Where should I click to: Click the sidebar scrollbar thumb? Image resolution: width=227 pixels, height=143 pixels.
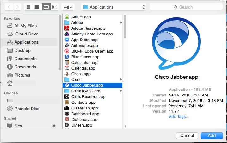(x=60, y=42)
